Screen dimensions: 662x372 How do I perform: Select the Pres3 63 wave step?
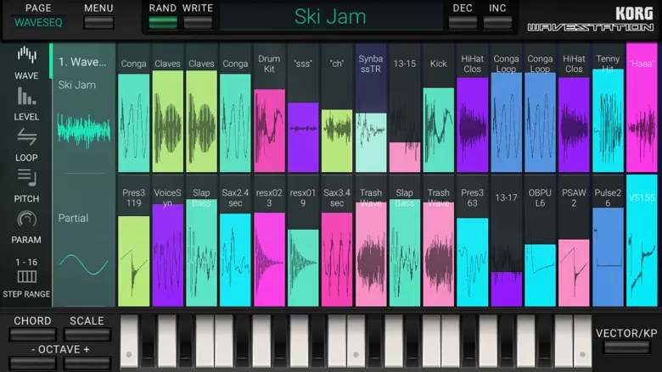click(473, 241)
